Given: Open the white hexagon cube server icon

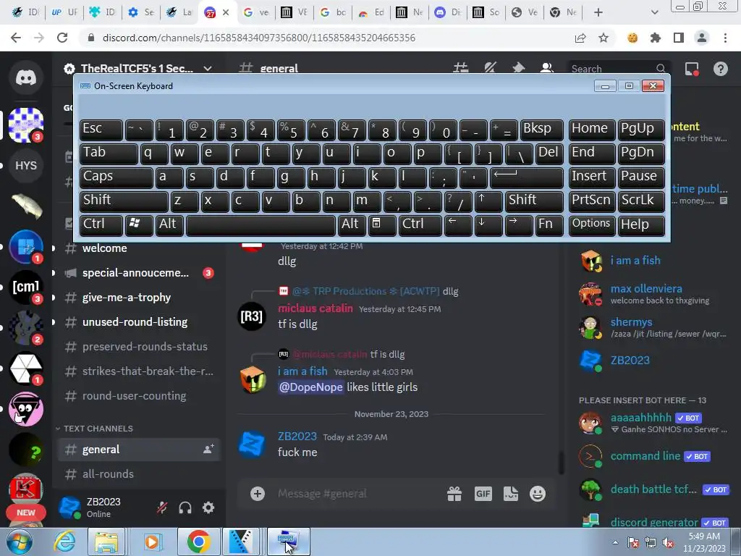Looking at the screenshot, I should click(26, 368).
